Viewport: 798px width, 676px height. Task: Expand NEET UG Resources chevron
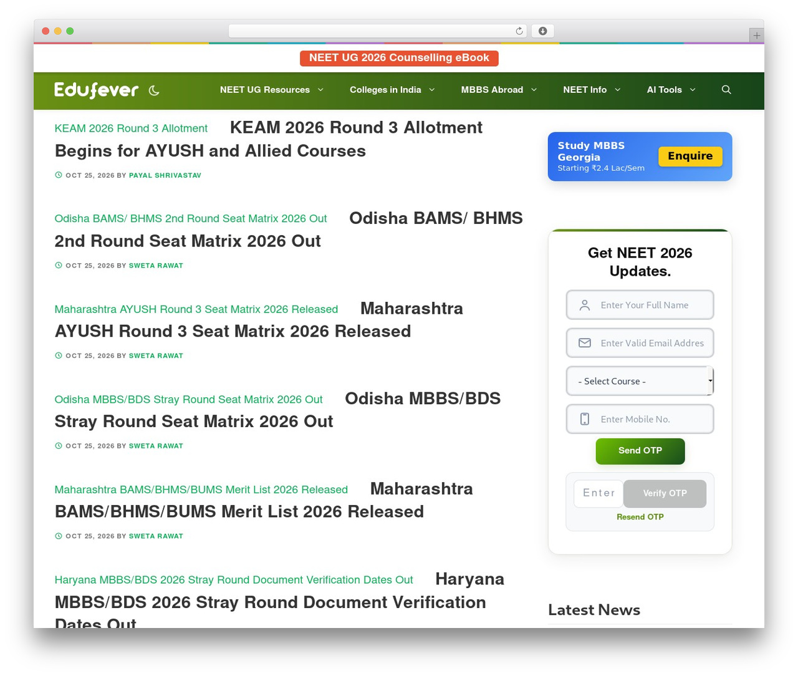pos(320,90)
